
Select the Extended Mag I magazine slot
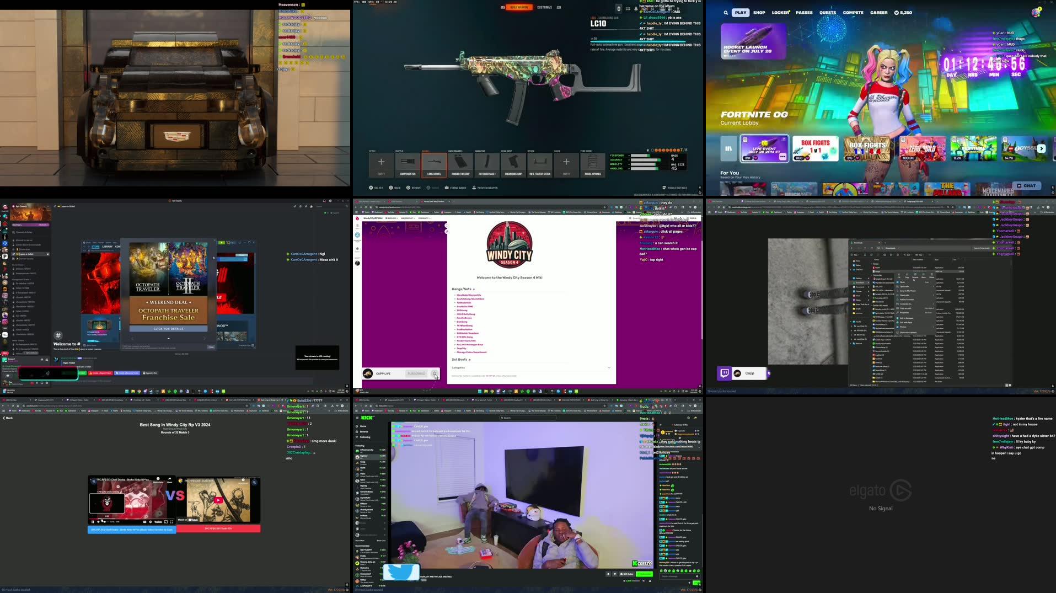[x=487, y=164]
